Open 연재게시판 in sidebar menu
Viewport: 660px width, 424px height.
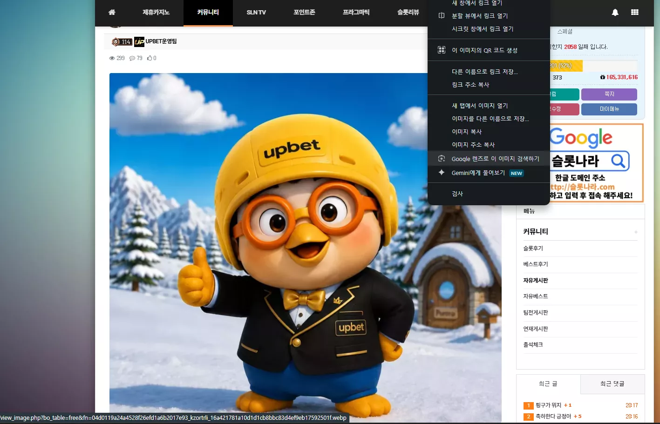tap(536, 329)
